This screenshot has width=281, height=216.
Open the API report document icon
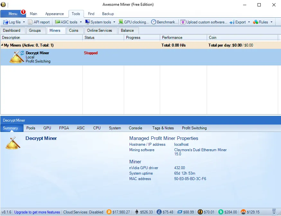tap(30, 22)
